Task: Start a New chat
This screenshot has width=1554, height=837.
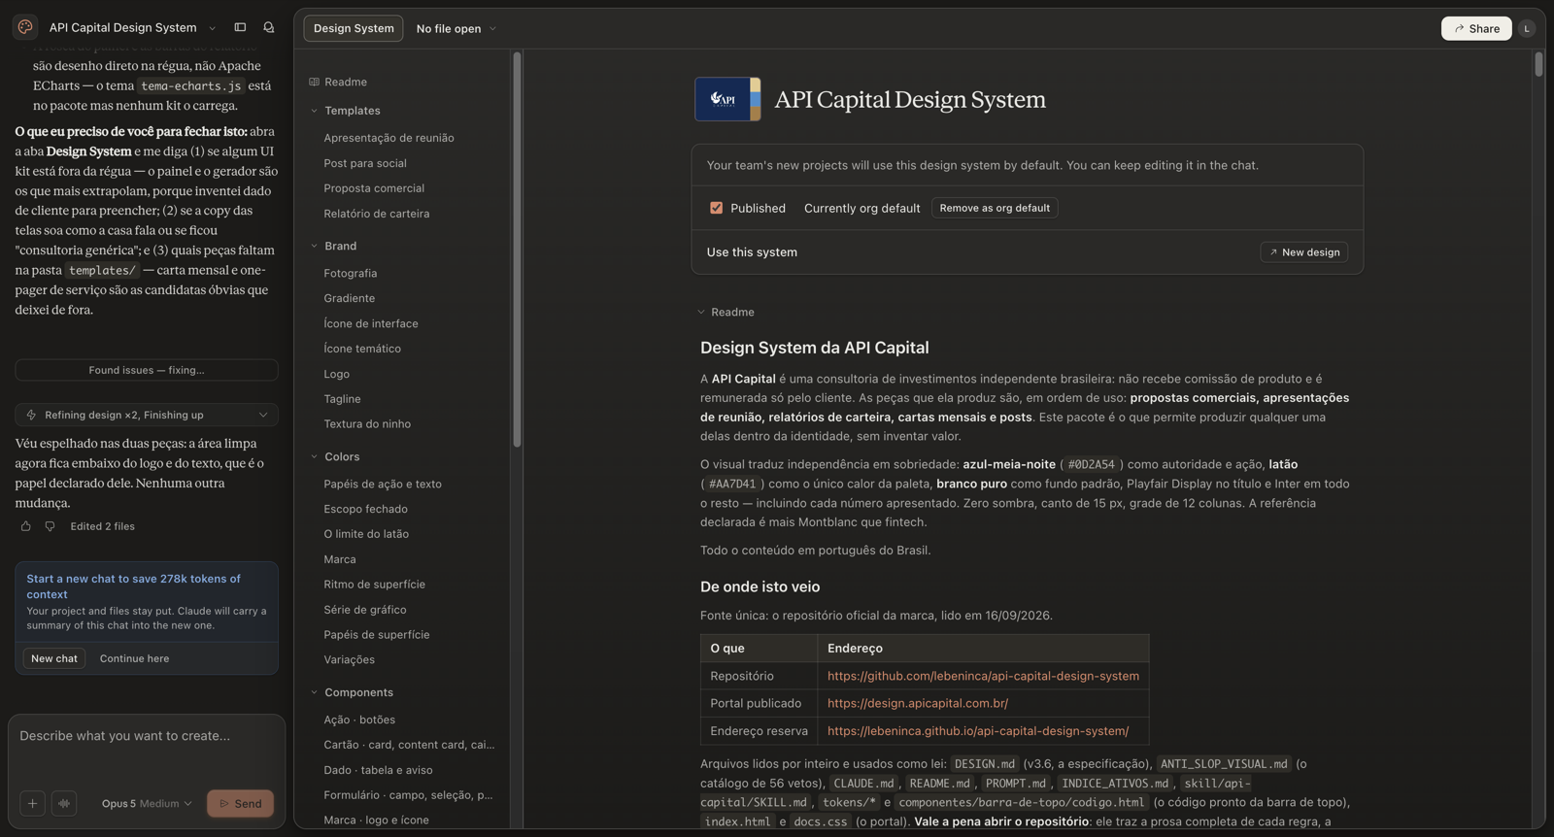Action: tap(54, 658)
